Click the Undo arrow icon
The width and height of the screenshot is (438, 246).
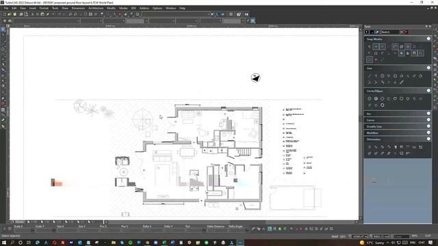coord(53,14)
